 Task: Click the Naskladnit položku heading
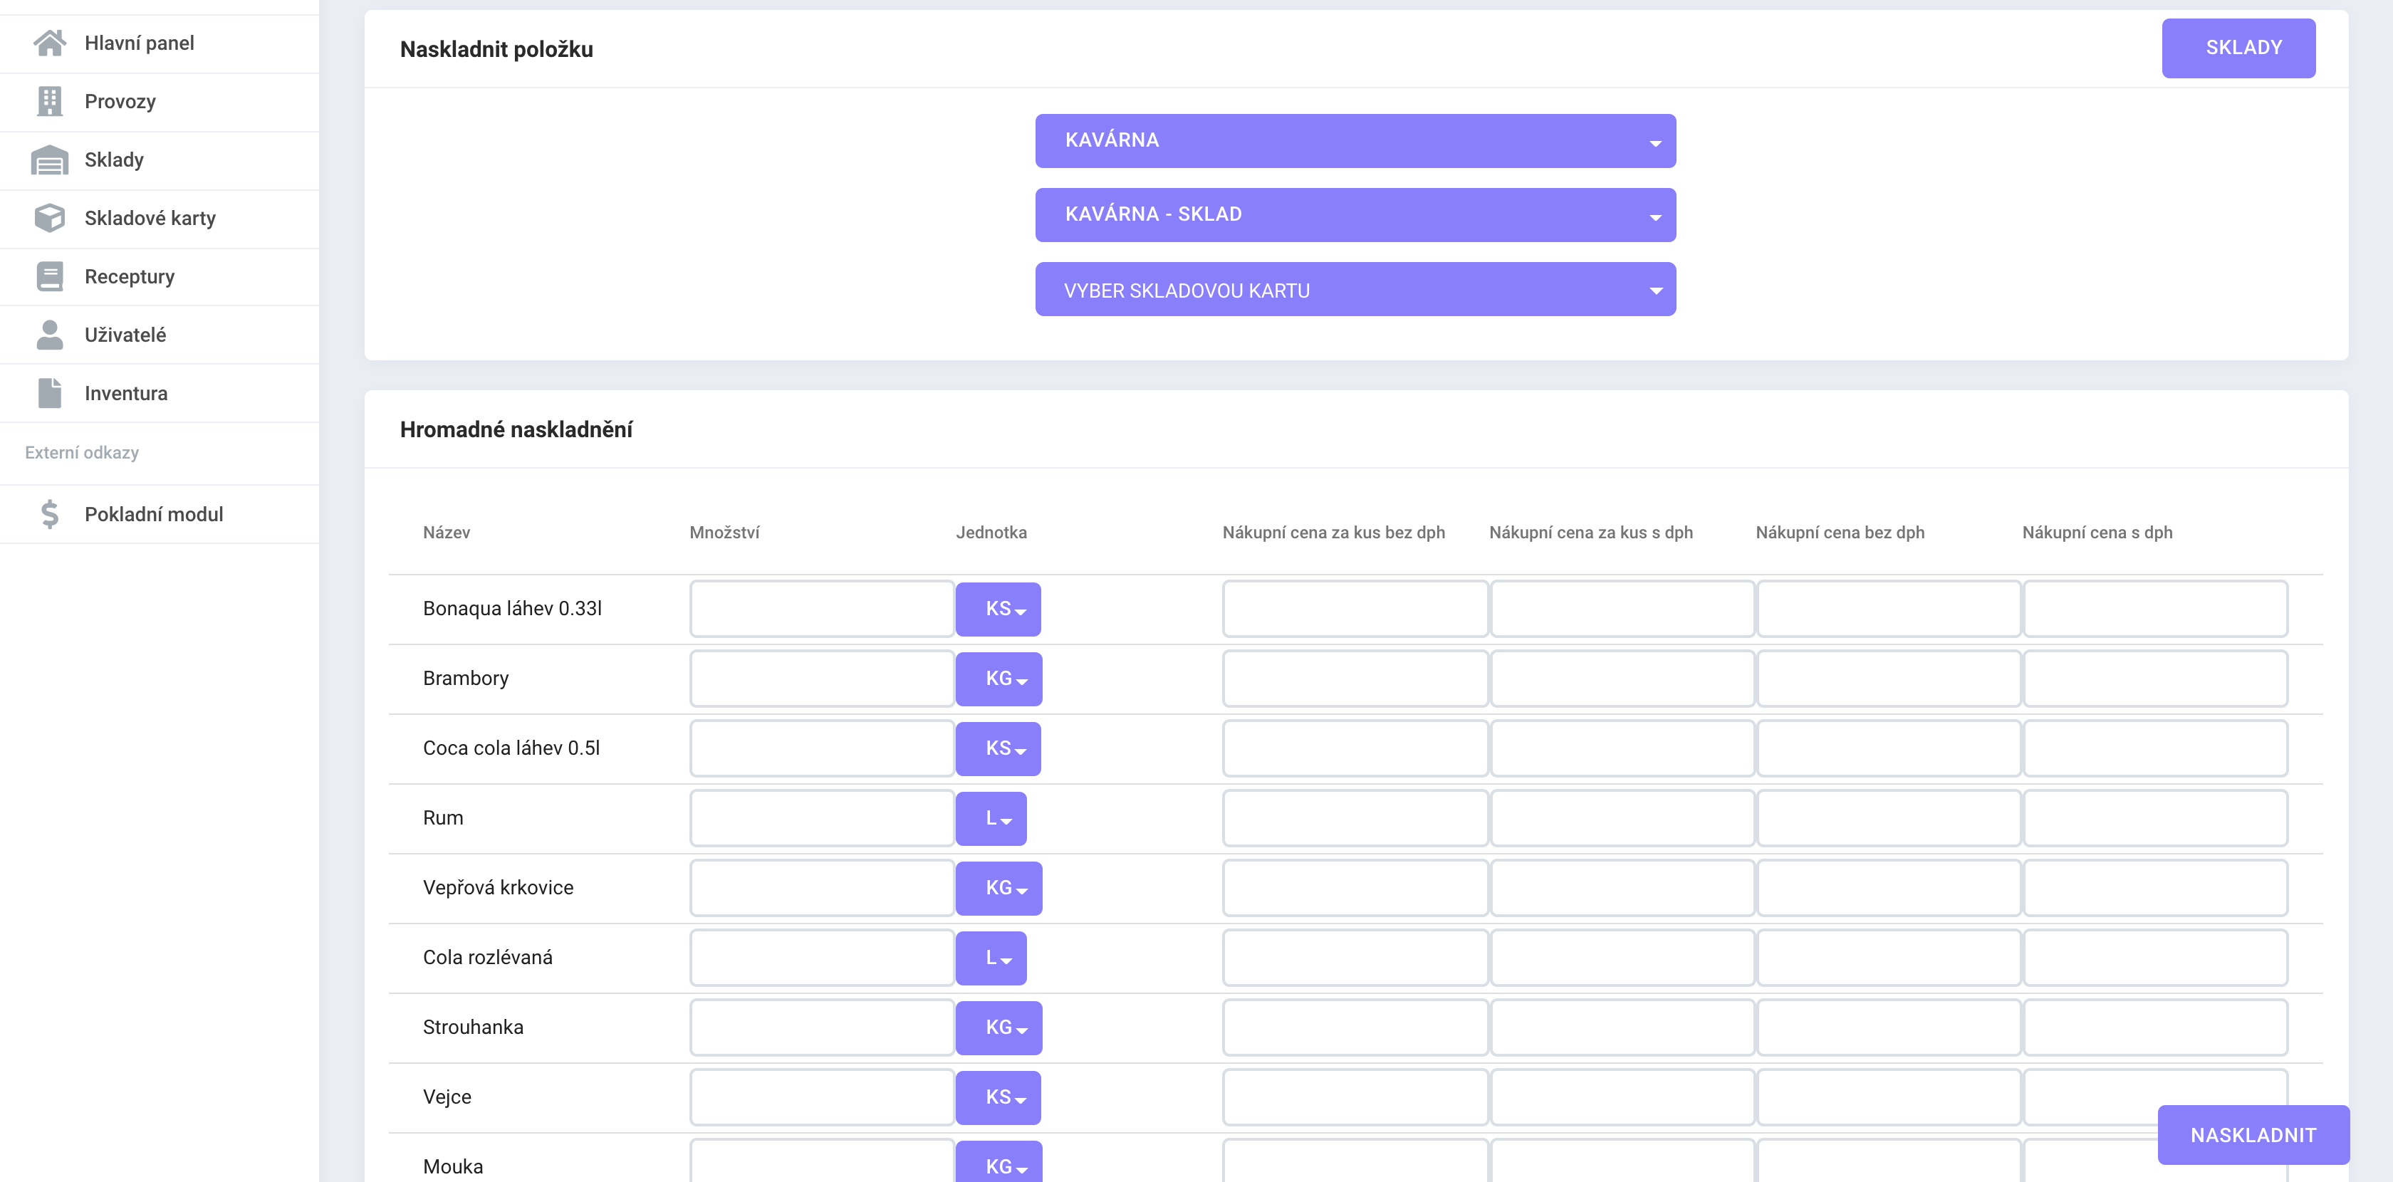click(496, 50)
